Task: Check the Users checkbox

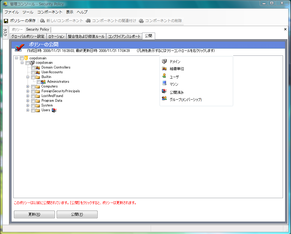Action: [33, 110]
